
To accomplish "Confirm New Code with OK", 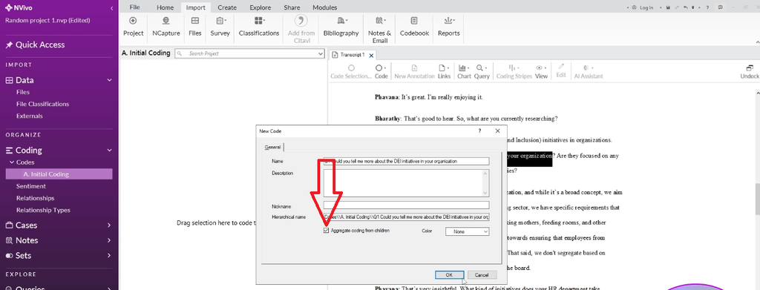I will [x=449, y=274].
